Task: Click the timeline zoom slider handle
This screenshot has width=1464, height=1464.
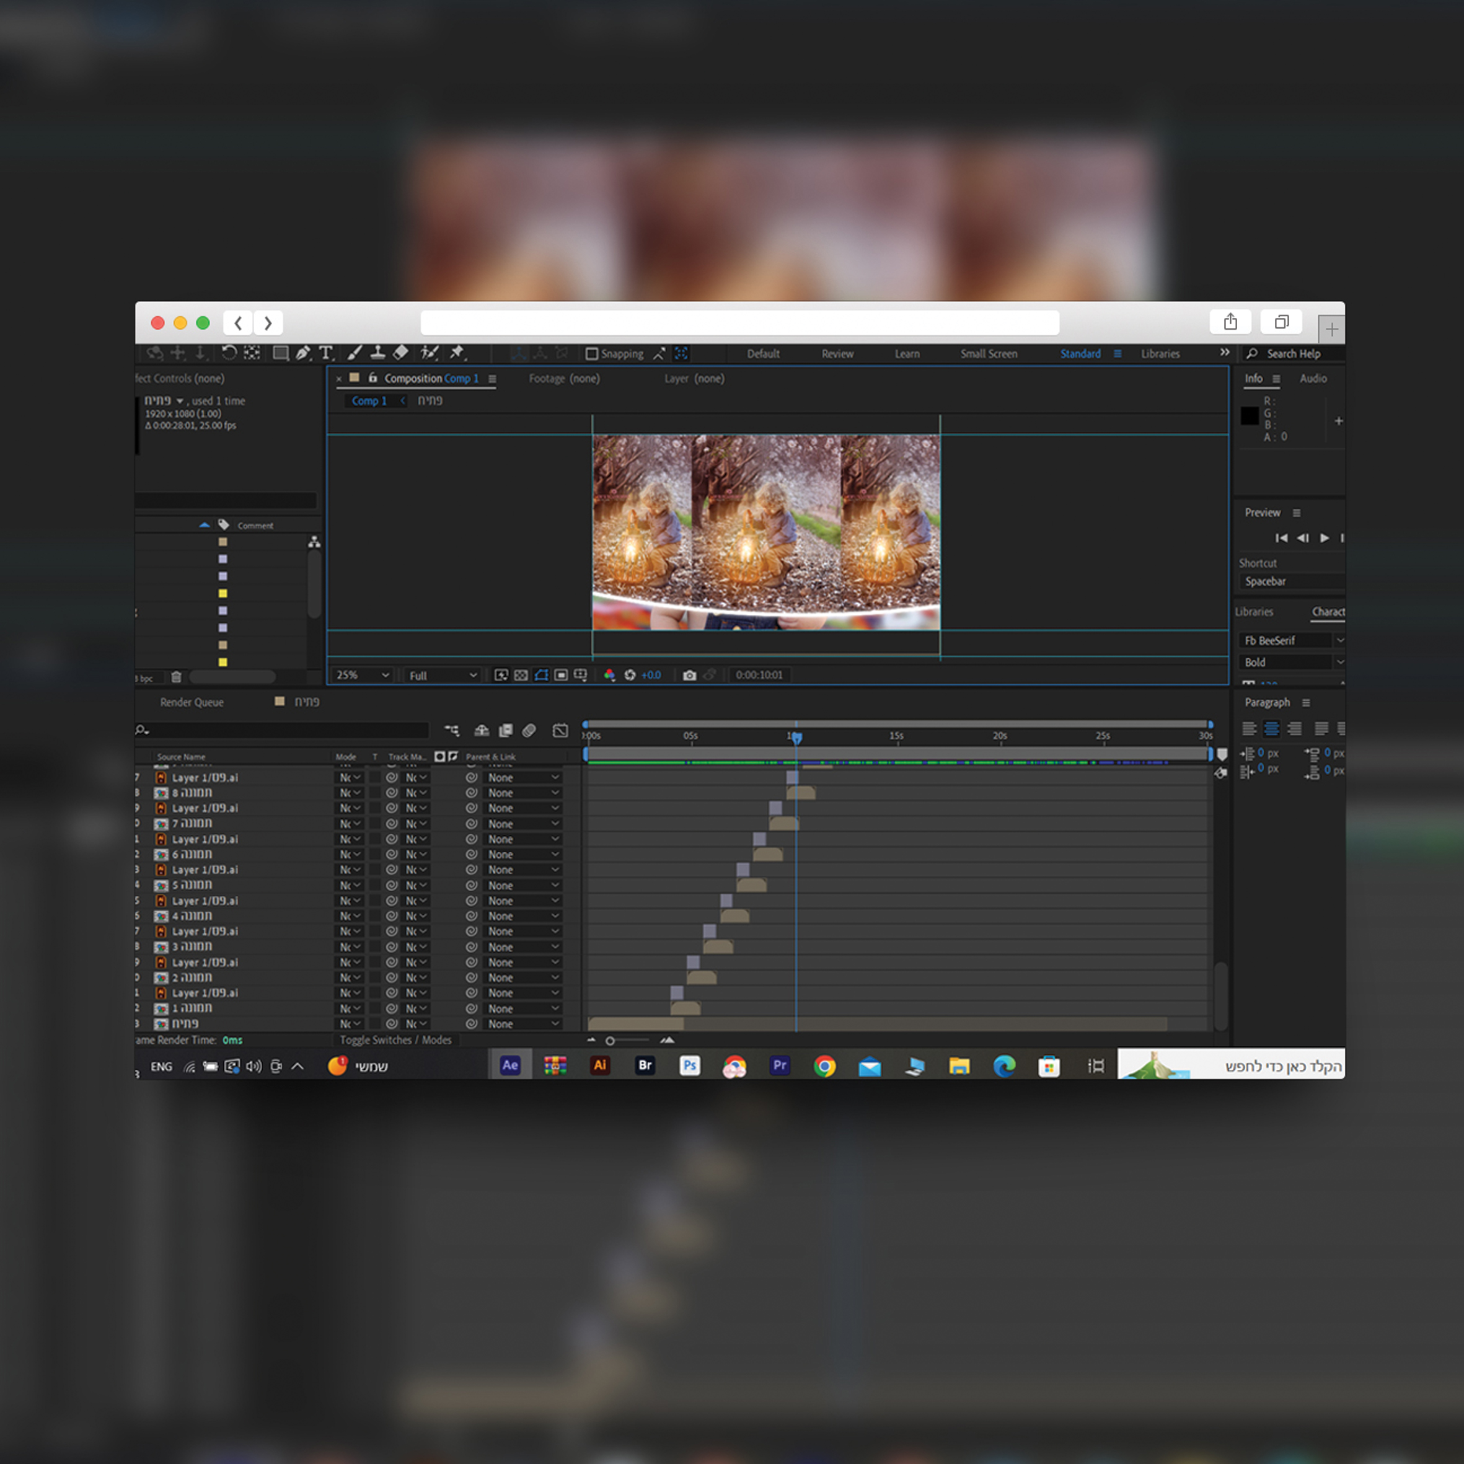Action: point(610,1041)
